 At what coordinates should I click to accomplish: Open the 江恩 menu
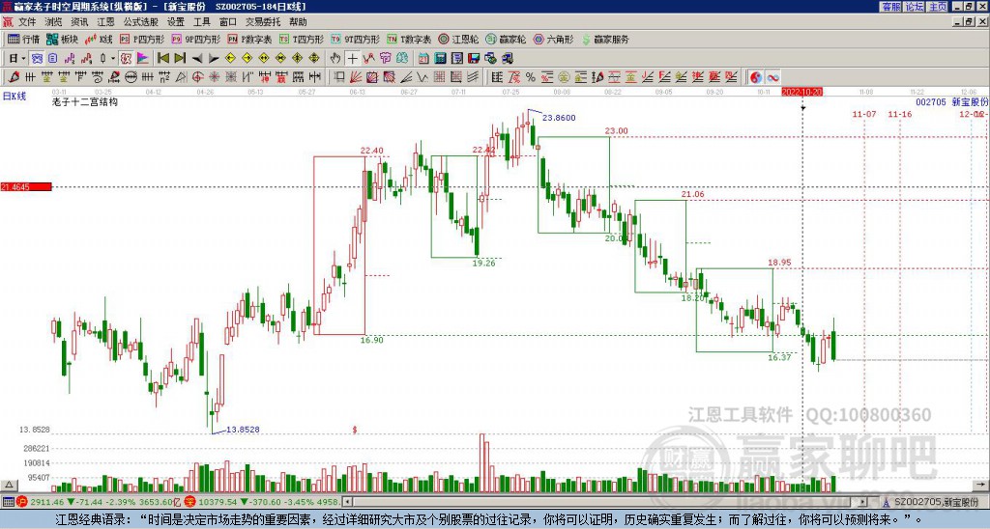click(x=105, y=22)
